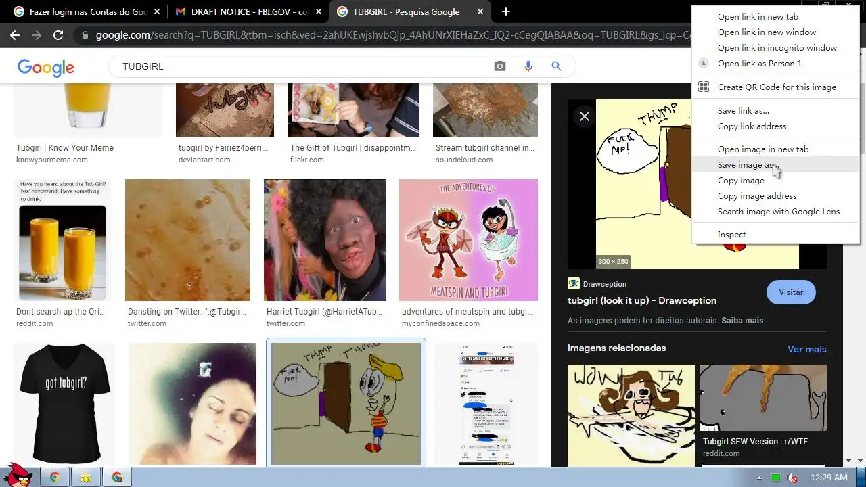Select Create QR Code for this image
This screenshot has width=866, height=487.
(x=776, y=87)
